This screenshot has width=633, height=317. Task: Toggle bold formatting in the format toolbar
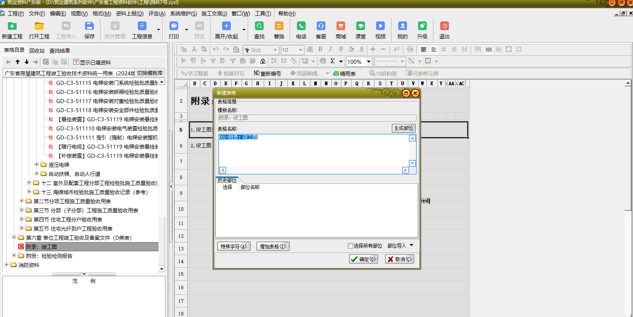tap(320, 50)
